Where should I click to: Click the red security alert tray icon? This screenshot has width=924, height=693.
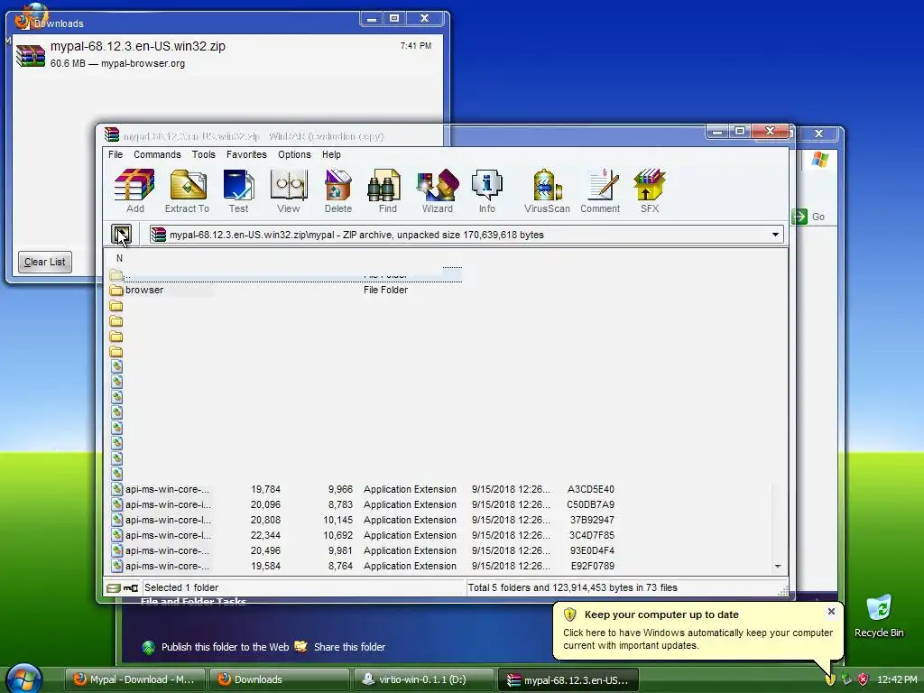(x=864, y=679)
